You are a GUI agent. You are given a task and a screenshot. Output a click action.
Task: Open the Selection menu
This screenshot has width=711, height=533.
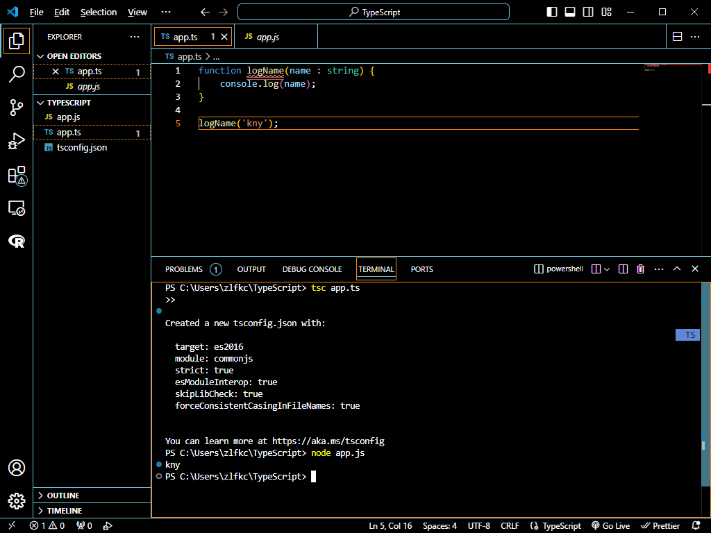tap(99, 12)
